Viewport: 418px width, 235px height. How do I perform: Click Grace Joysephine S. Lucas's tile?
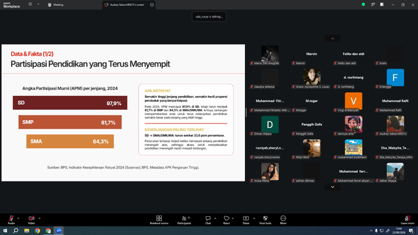pos(312,78)
